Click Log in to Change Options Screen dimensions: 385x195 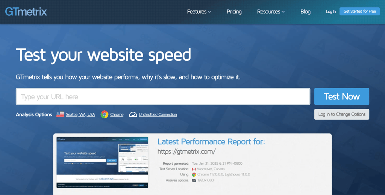(x=341, y=114)
